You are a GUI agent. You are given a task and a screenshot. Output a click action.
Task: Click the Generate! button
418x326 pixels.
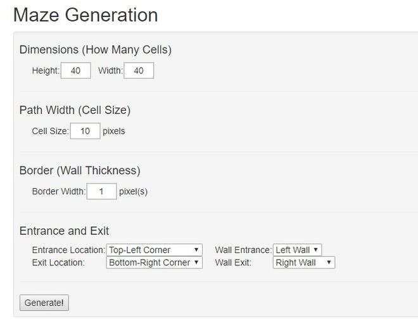44,303
